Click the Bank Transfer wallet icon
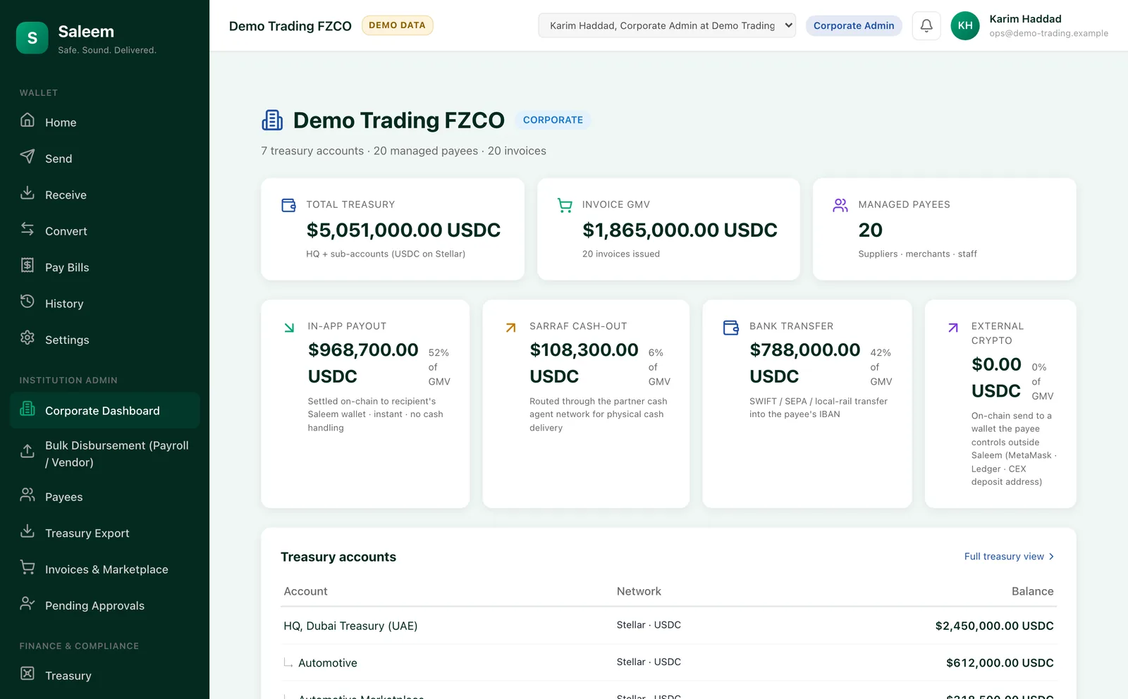This screenshot has width=1128, height=699. coord(731,328)
